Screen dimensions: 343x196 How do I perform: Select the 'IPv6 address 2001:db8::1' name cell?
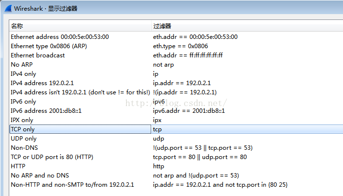pyautogui.click(x=46, y=111)
